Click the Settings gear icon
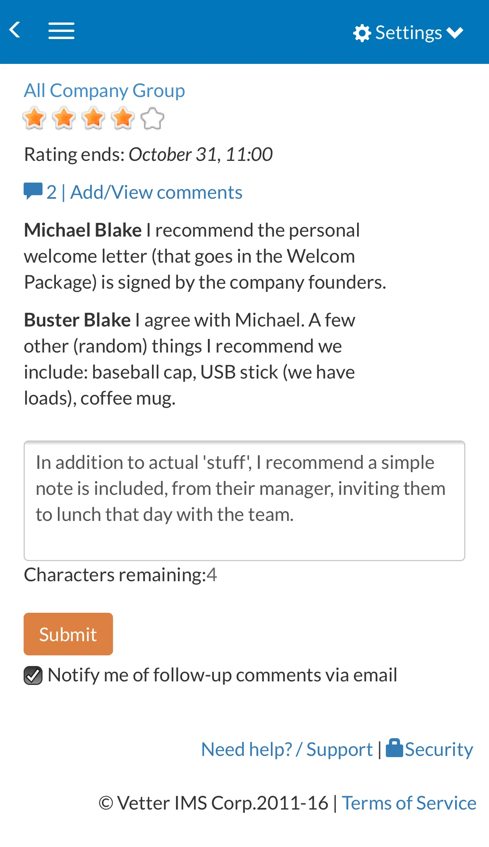The image size is (489, 847). point(363,32)
